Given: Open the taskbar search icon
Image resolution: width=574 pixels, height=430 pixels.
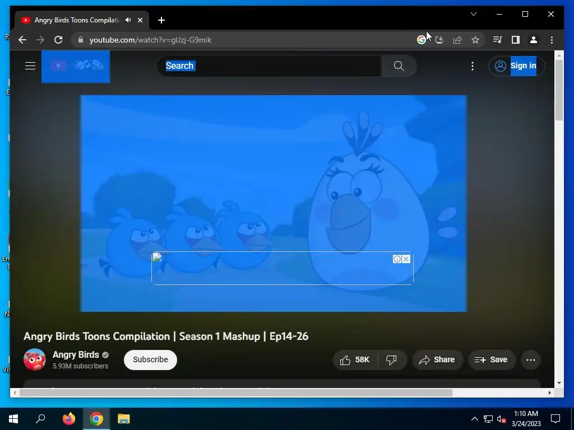Looking at the screenshot, I should click(40, 419).
